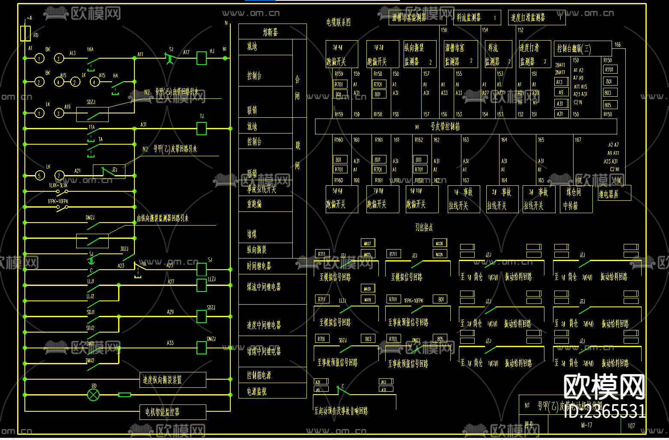Select the '引出接点' heading
This screenshot has width=669, height=440.
pyautogui.click(x=424, y=228)
